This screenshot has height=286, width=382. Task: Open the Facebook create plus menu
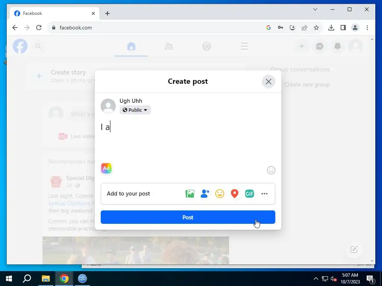click(x=301, y=46)
